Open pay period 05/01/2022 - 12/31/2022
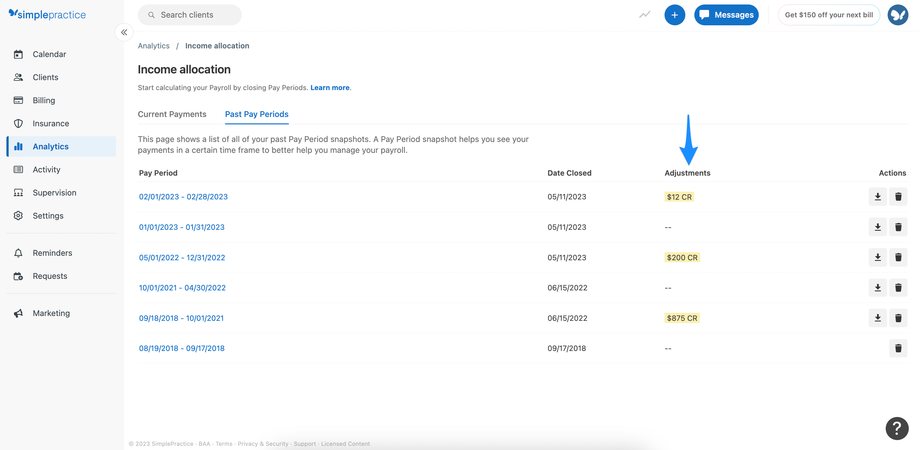This screenshot has width=920, height=450. click(182, 257)
